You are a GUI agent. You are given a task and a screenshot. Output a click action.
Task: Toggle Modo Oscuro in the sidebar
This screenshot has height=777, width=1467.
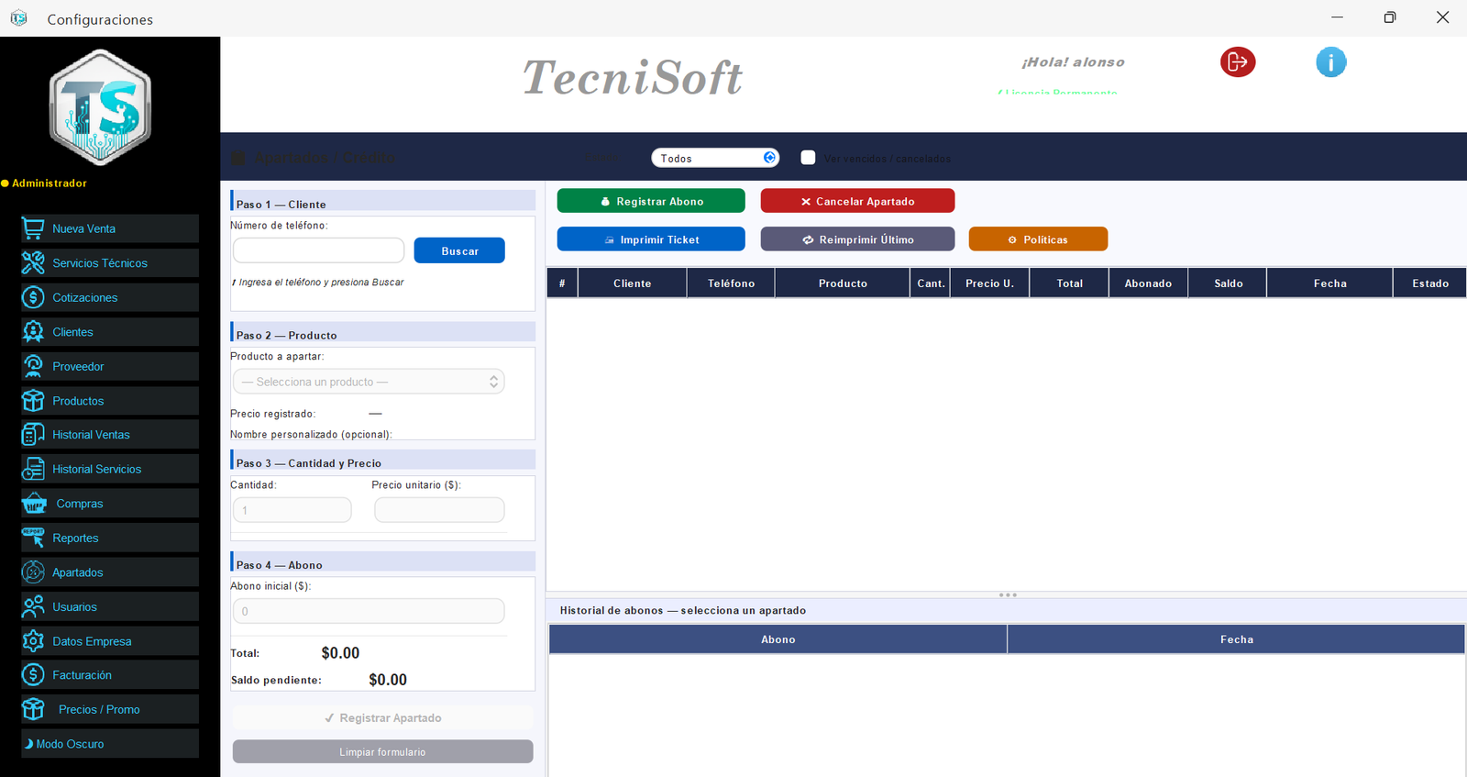tap(110, 744)
